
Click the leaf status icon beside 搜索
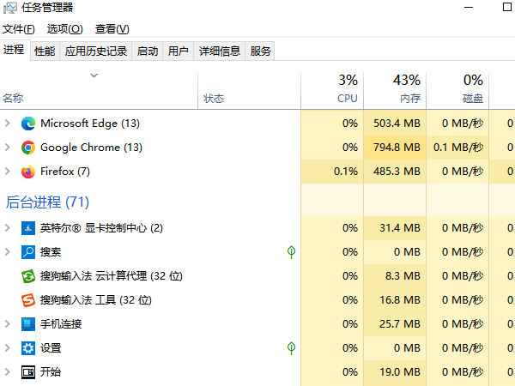pos(292,252)
